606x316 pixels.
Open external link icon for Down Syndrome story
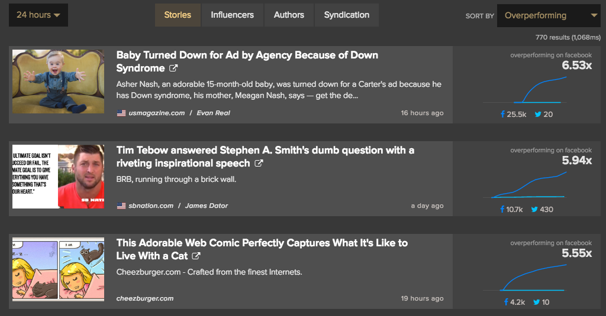(x=173, y=69)
